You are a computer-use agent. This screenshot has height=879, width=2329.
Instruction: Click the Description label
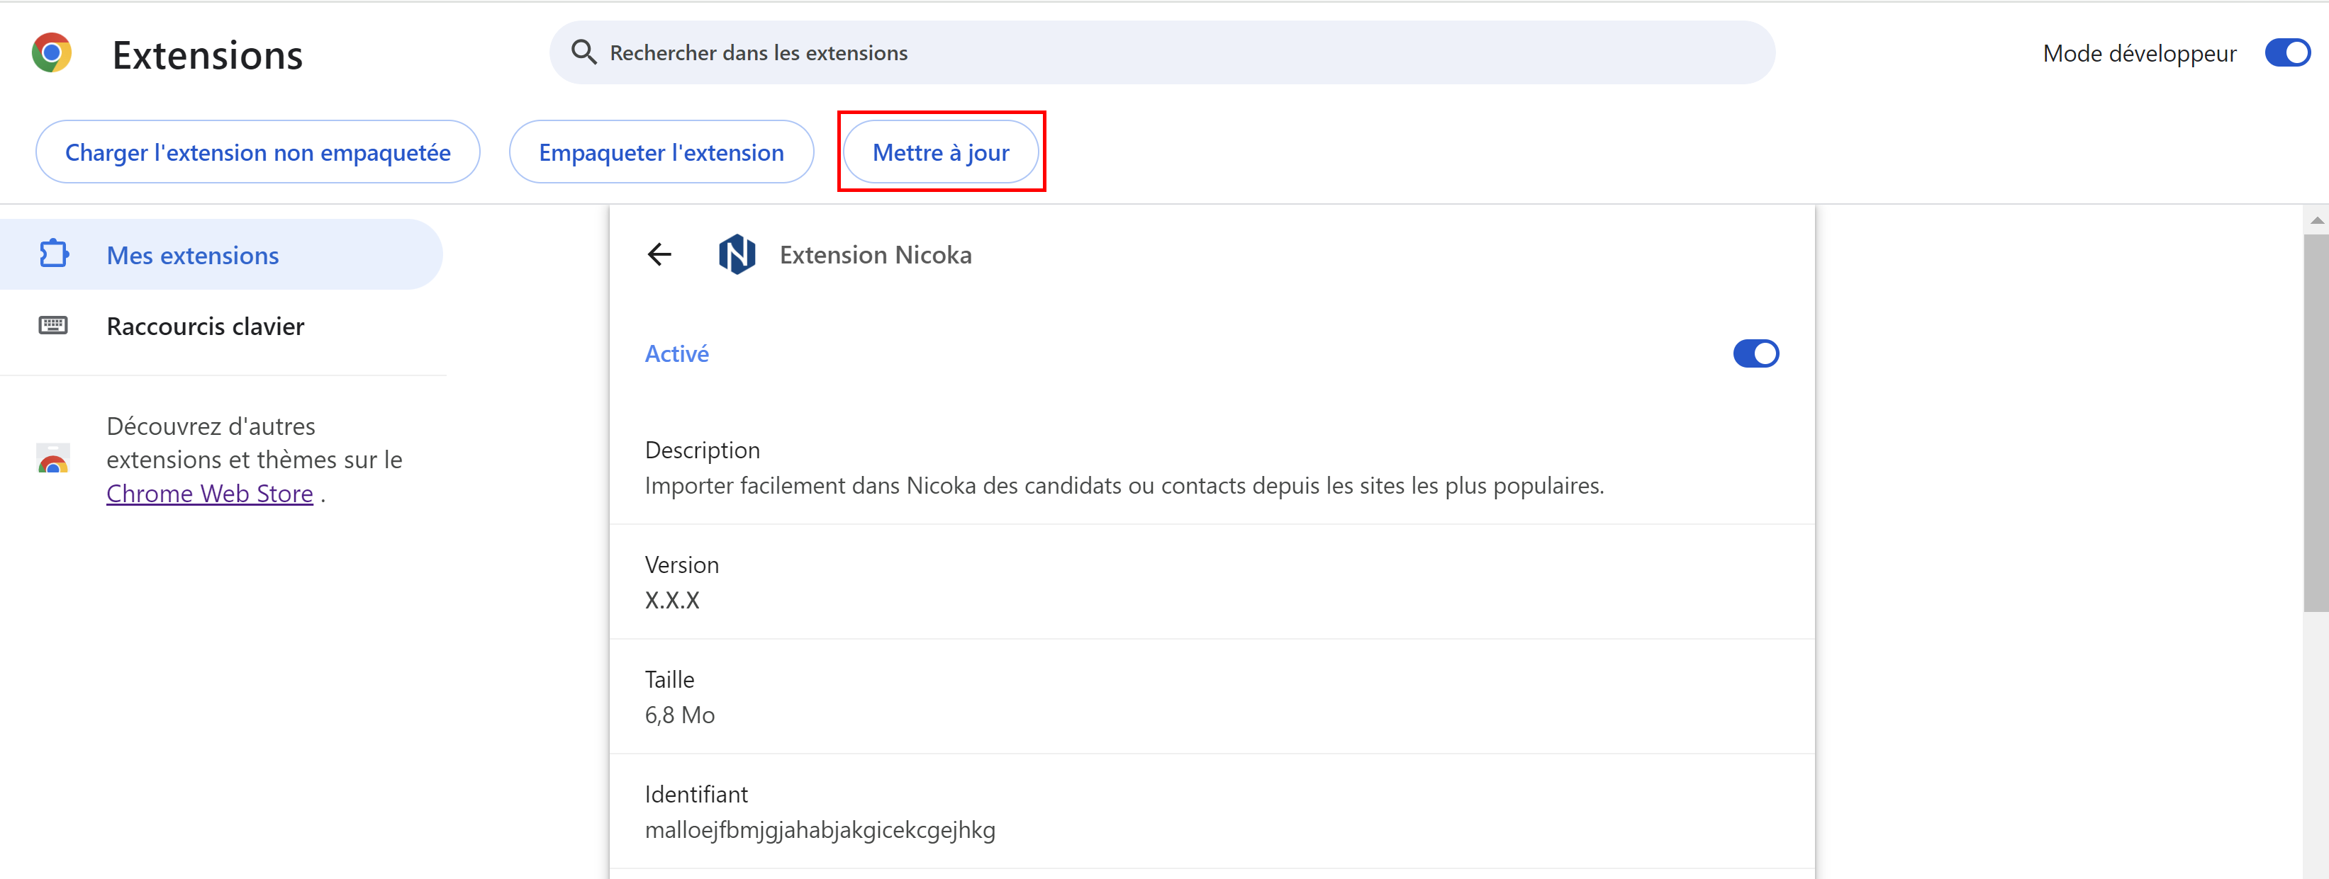coord(702,450)
